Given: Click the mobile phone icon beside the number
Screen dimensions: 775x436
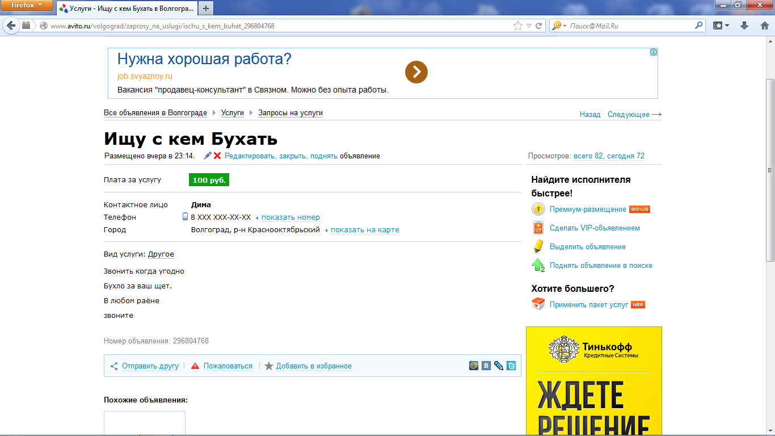Looking at the screenshot, I should 185,216.
